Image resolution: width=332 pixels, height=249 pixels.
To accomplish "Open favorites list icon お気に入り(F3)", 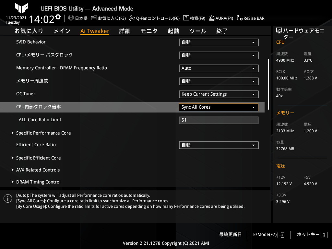I will (94, 18).
